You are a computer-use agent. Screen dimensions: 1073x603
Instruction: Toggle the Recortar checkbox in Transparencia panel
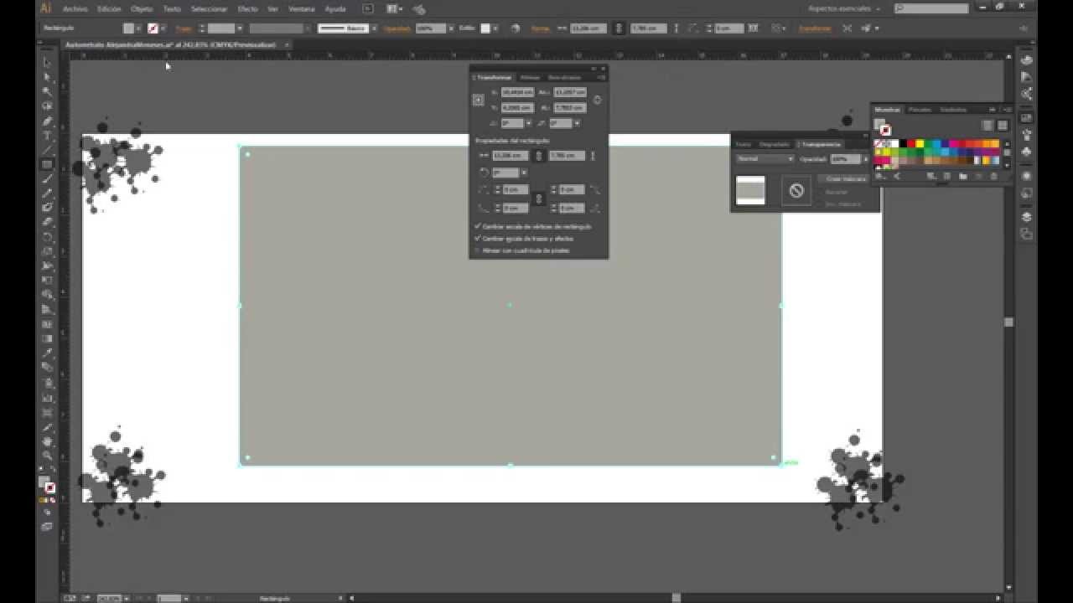821,192
